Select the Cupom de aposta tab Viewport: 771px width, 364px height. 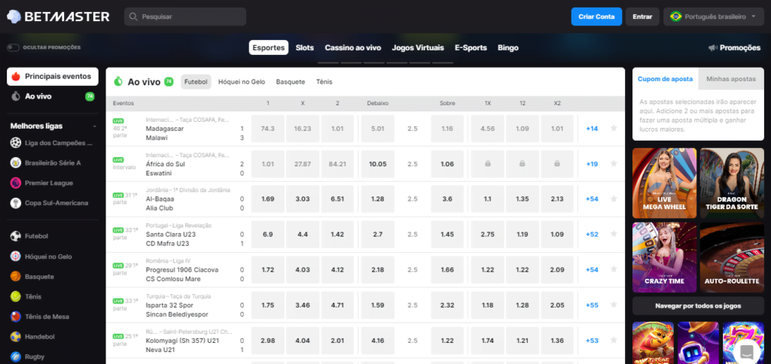coord(666,79)
